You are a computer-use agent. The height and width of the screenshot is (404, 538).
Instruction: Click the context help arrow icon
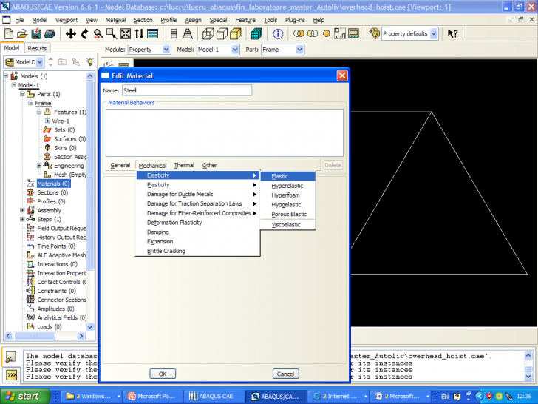452,34
